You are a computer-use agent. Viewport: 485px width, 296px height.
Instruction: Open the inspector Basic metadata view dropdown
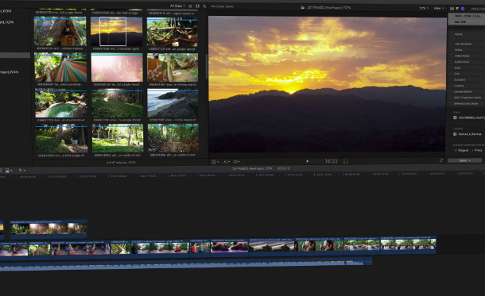point(464,161)
